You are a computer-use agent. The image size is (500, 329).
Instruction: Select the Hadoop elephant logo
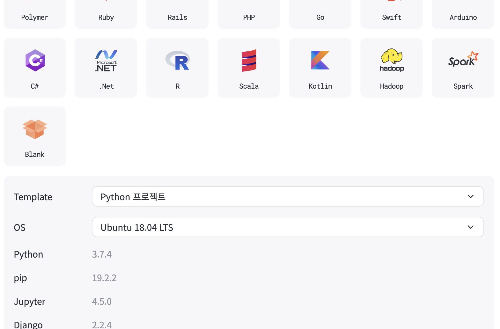(392, 60)
